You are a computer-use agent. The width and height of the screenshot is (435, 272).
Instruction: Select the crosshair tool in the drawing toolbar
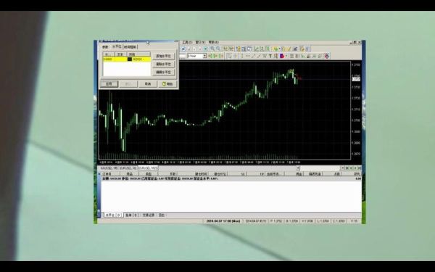coord(236,56)
